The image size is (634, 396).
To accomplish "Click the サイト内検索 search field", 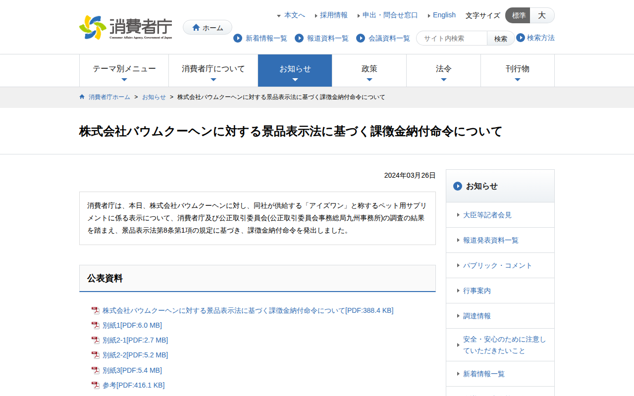I will coord(452,38).
